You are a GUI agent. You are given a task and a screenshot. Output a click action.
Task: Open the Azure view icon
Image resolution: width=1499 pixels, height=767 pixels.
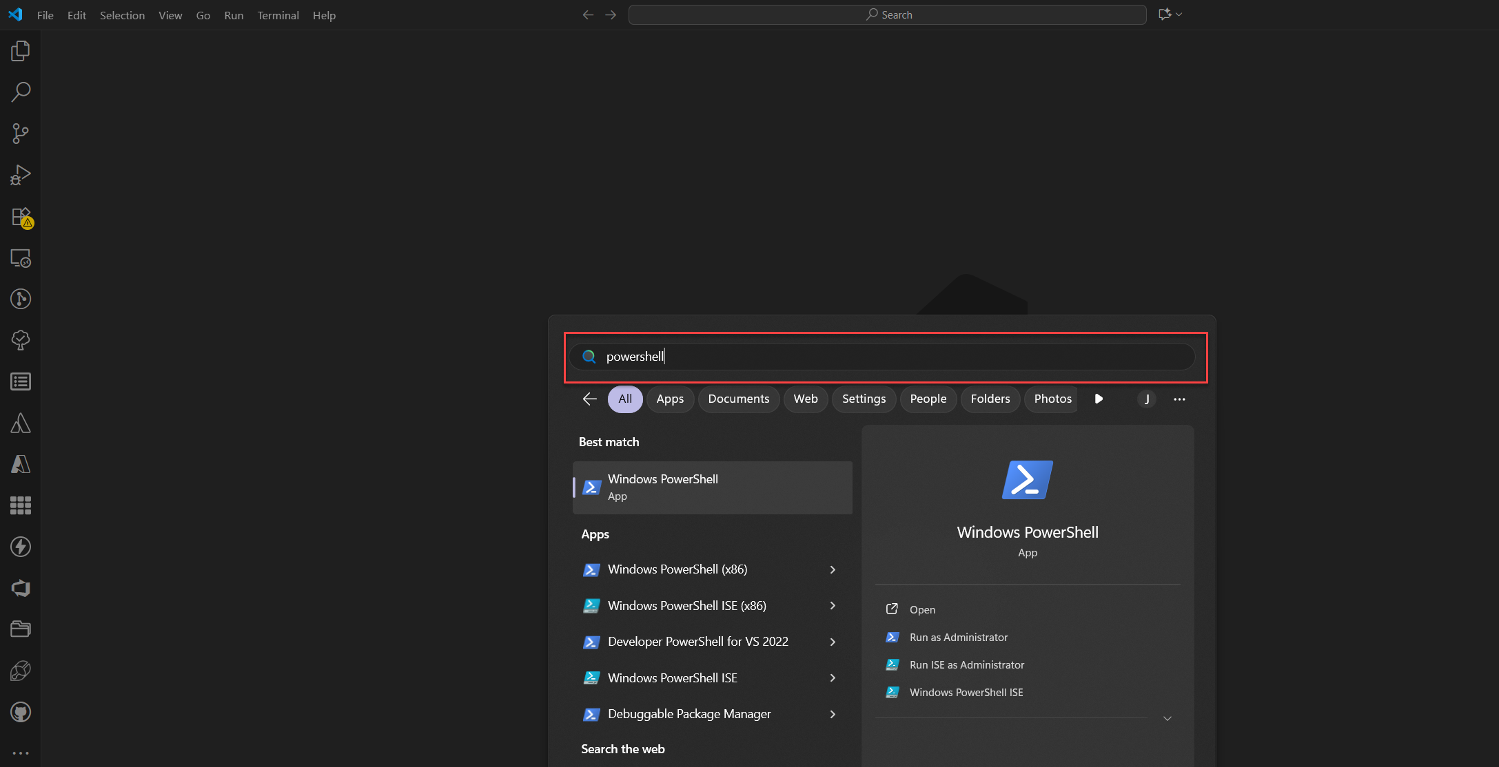coord(21,464)
